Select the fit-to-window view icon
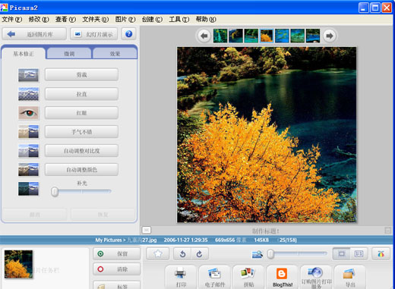Viewport: 395px width, 289px height. (342, 253)
